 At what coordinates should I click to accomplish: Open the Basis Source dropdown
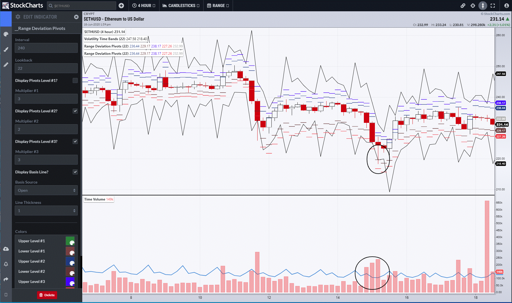(46, 190)
